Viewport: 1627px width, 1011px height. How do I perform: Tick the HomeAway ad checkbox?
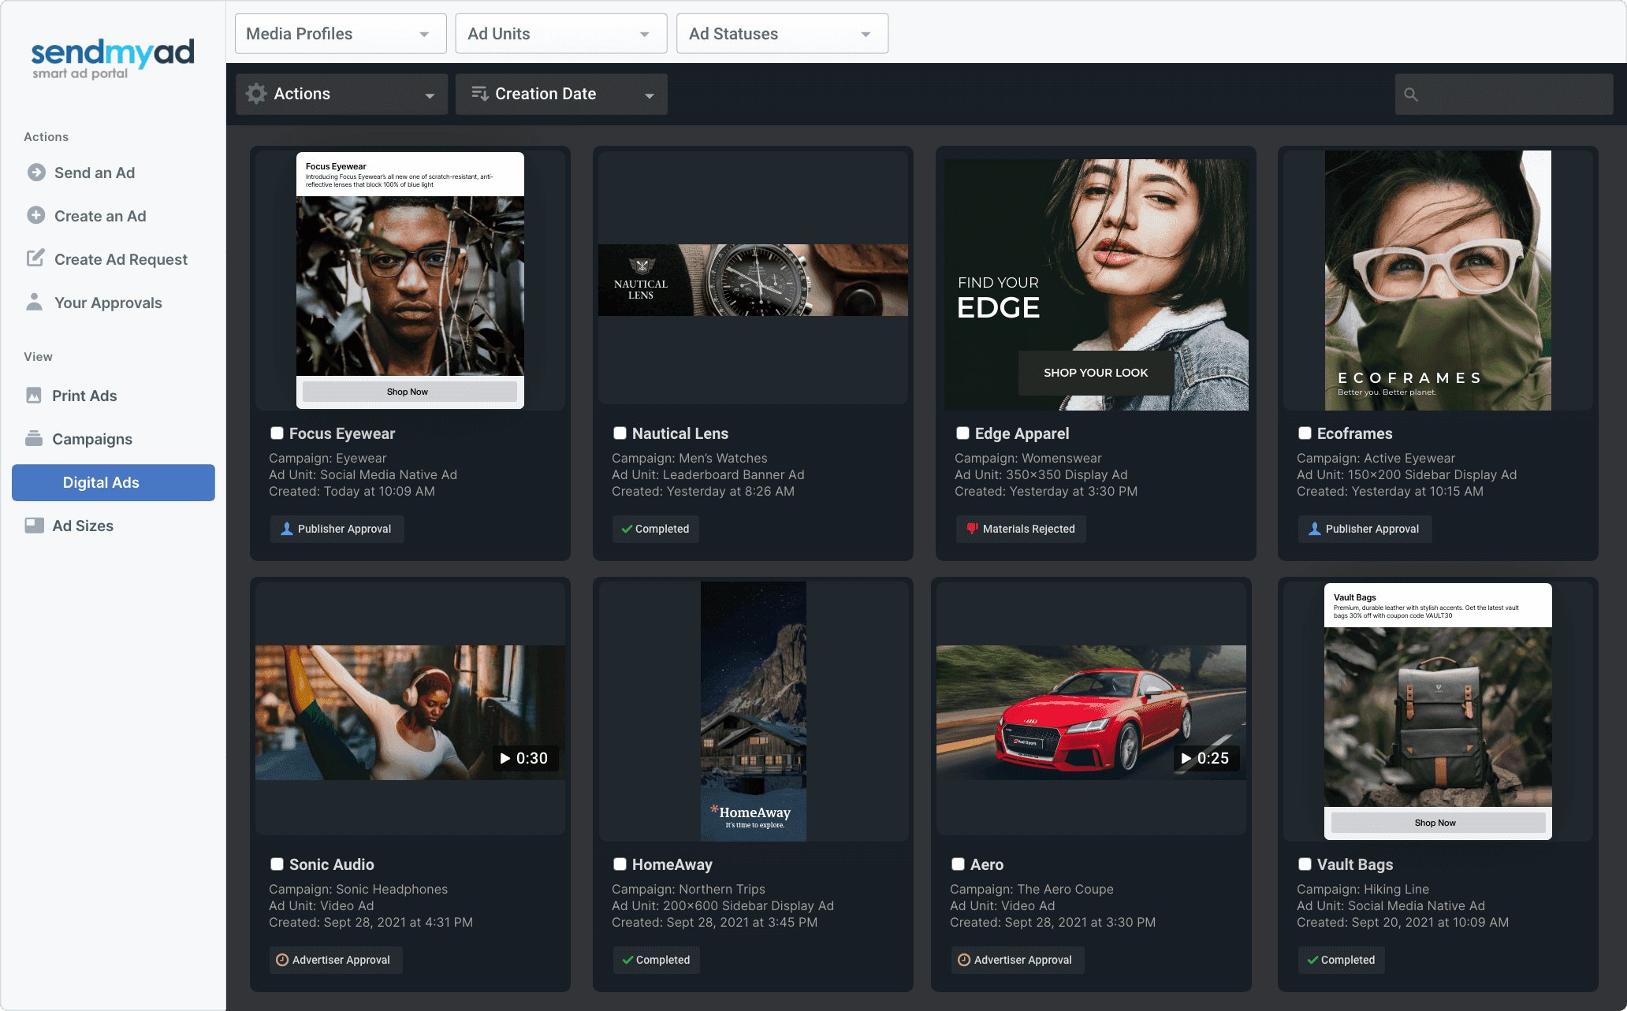[x=620, y=864]
